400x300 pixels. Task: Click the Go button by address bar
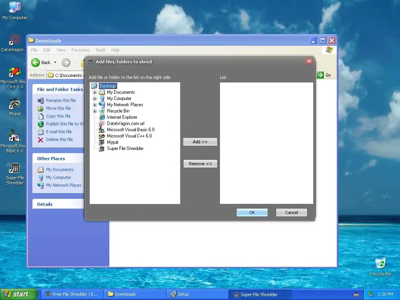(x=324, y=75)
